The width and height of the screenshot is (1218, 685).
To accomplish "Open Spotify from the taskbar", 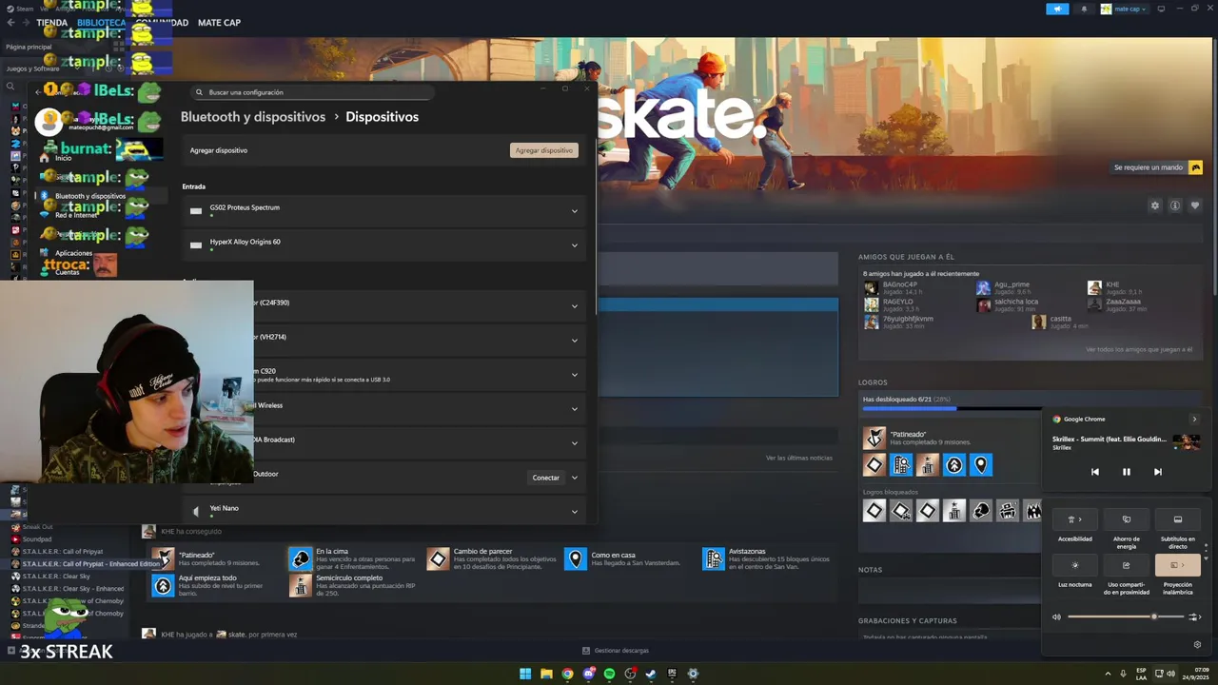I will [609, 674].
